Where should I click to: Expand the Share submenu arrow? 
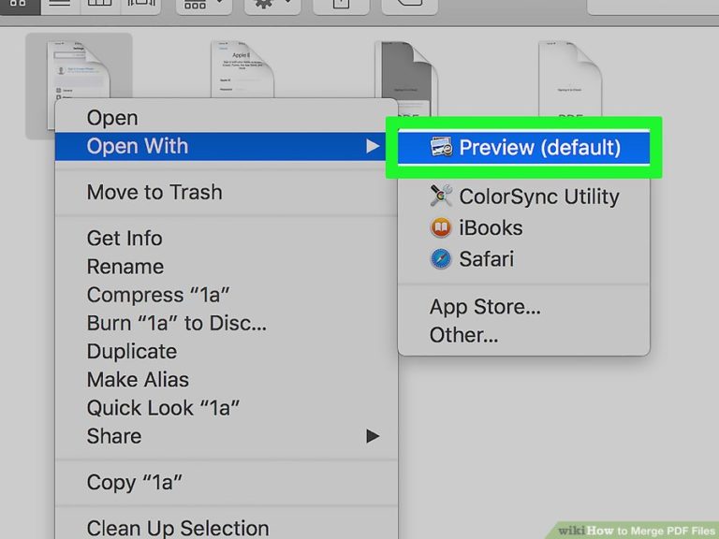[373, 436]
